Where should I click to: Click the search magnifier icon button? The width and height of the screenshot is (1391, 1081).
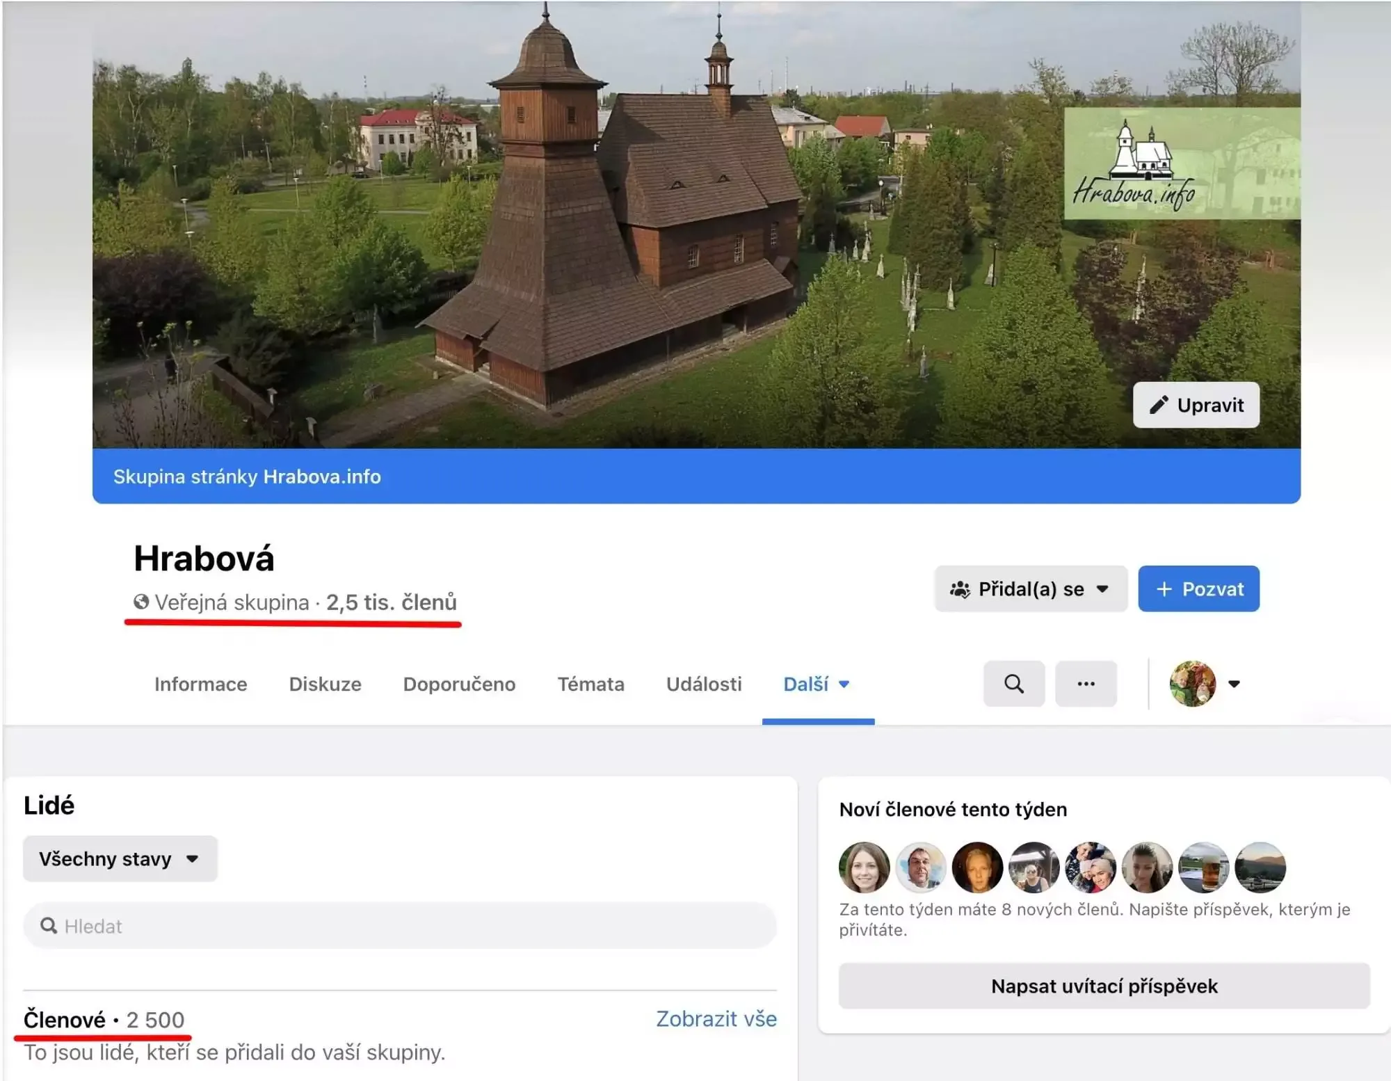[x=1013, y=684]
